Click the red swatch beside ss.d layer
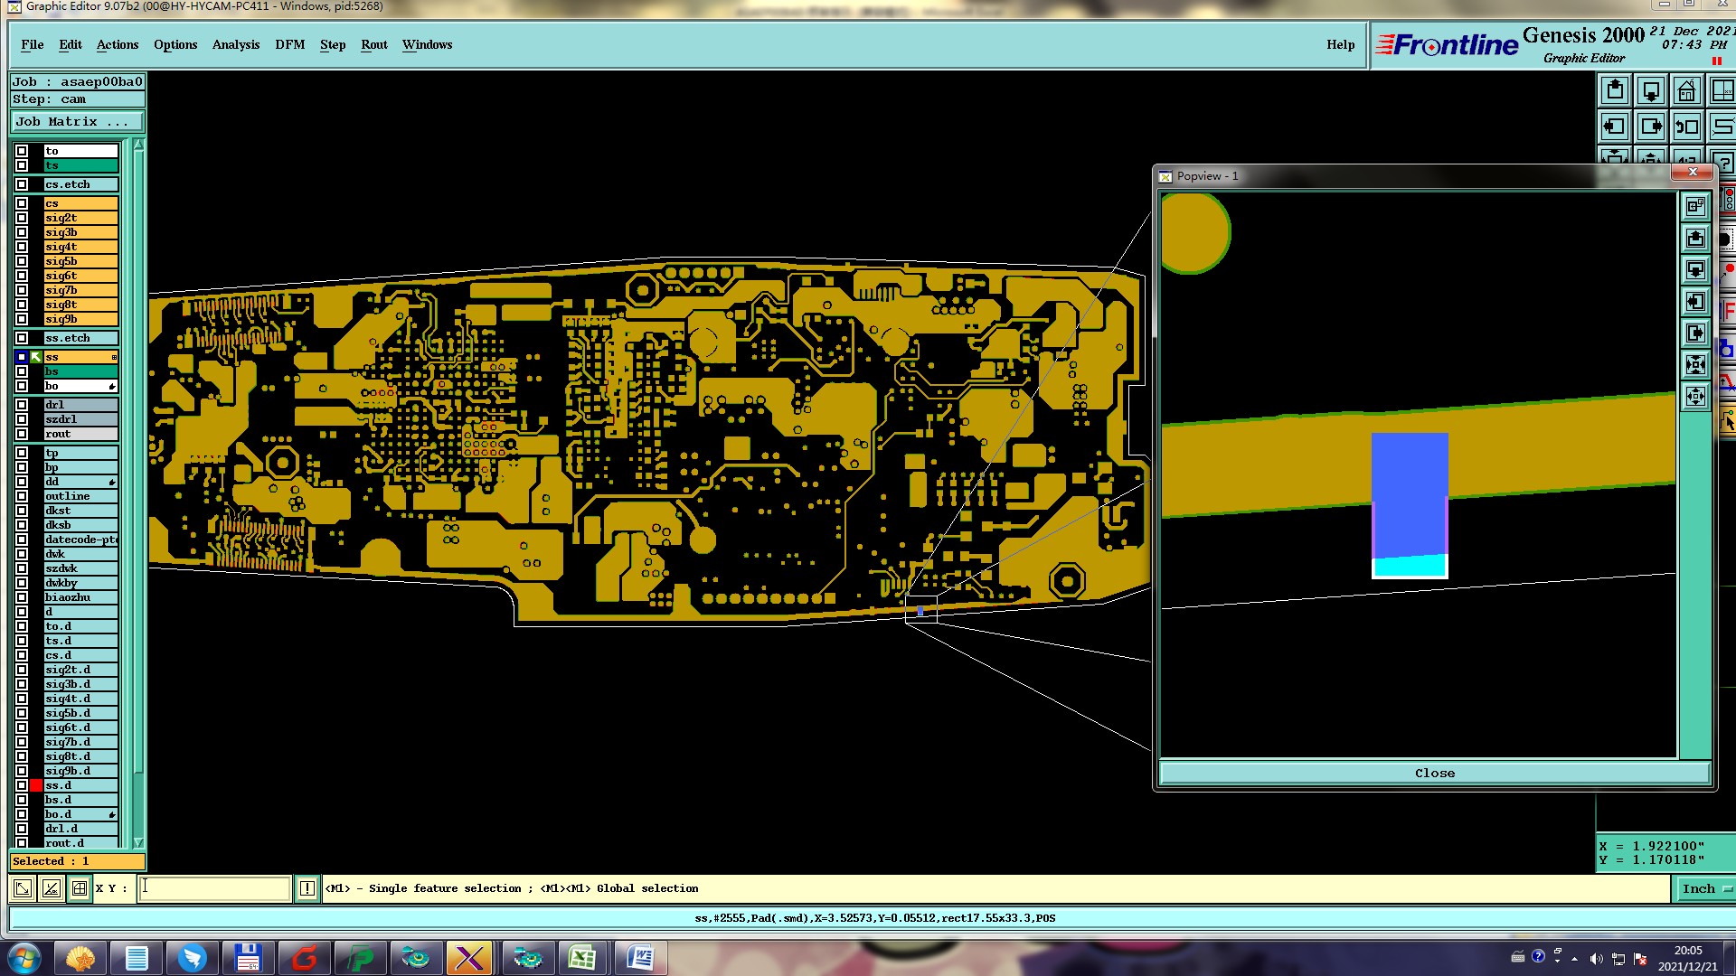 (36, 785)
